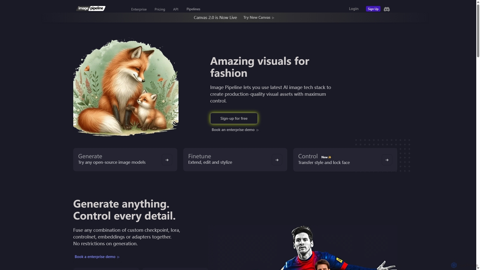Open the Pipelines navigation item

click(x=193, y=9)
